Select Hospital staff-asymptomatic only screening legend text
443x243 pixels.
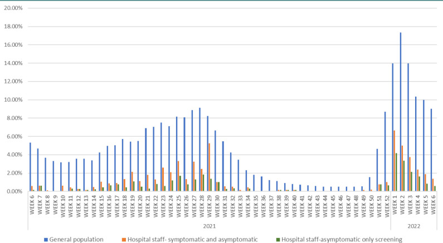click(x=342, y=240)
